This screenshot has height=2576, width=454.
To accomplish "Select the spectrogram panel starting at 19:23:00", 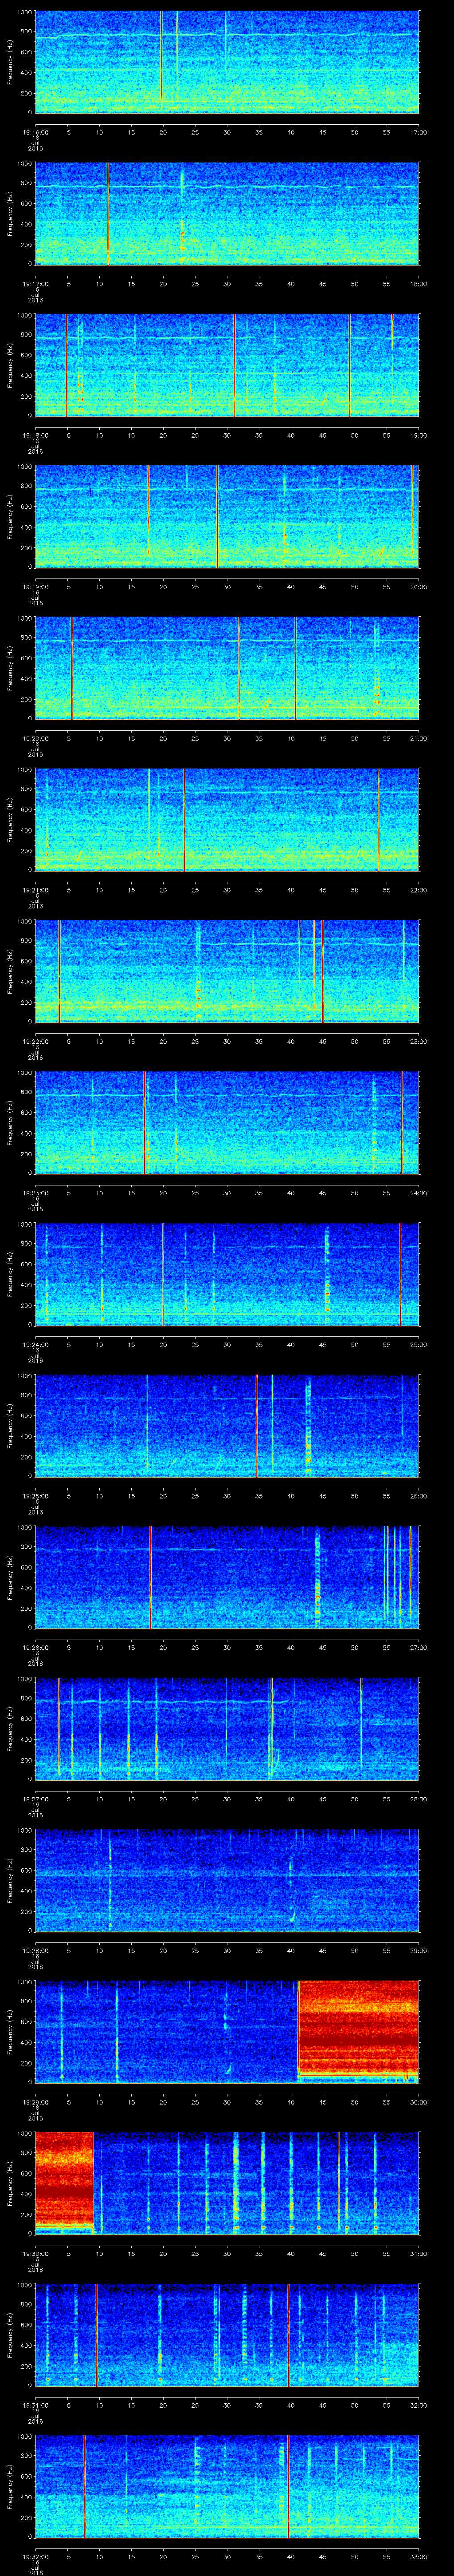I will pos(227,1123).
